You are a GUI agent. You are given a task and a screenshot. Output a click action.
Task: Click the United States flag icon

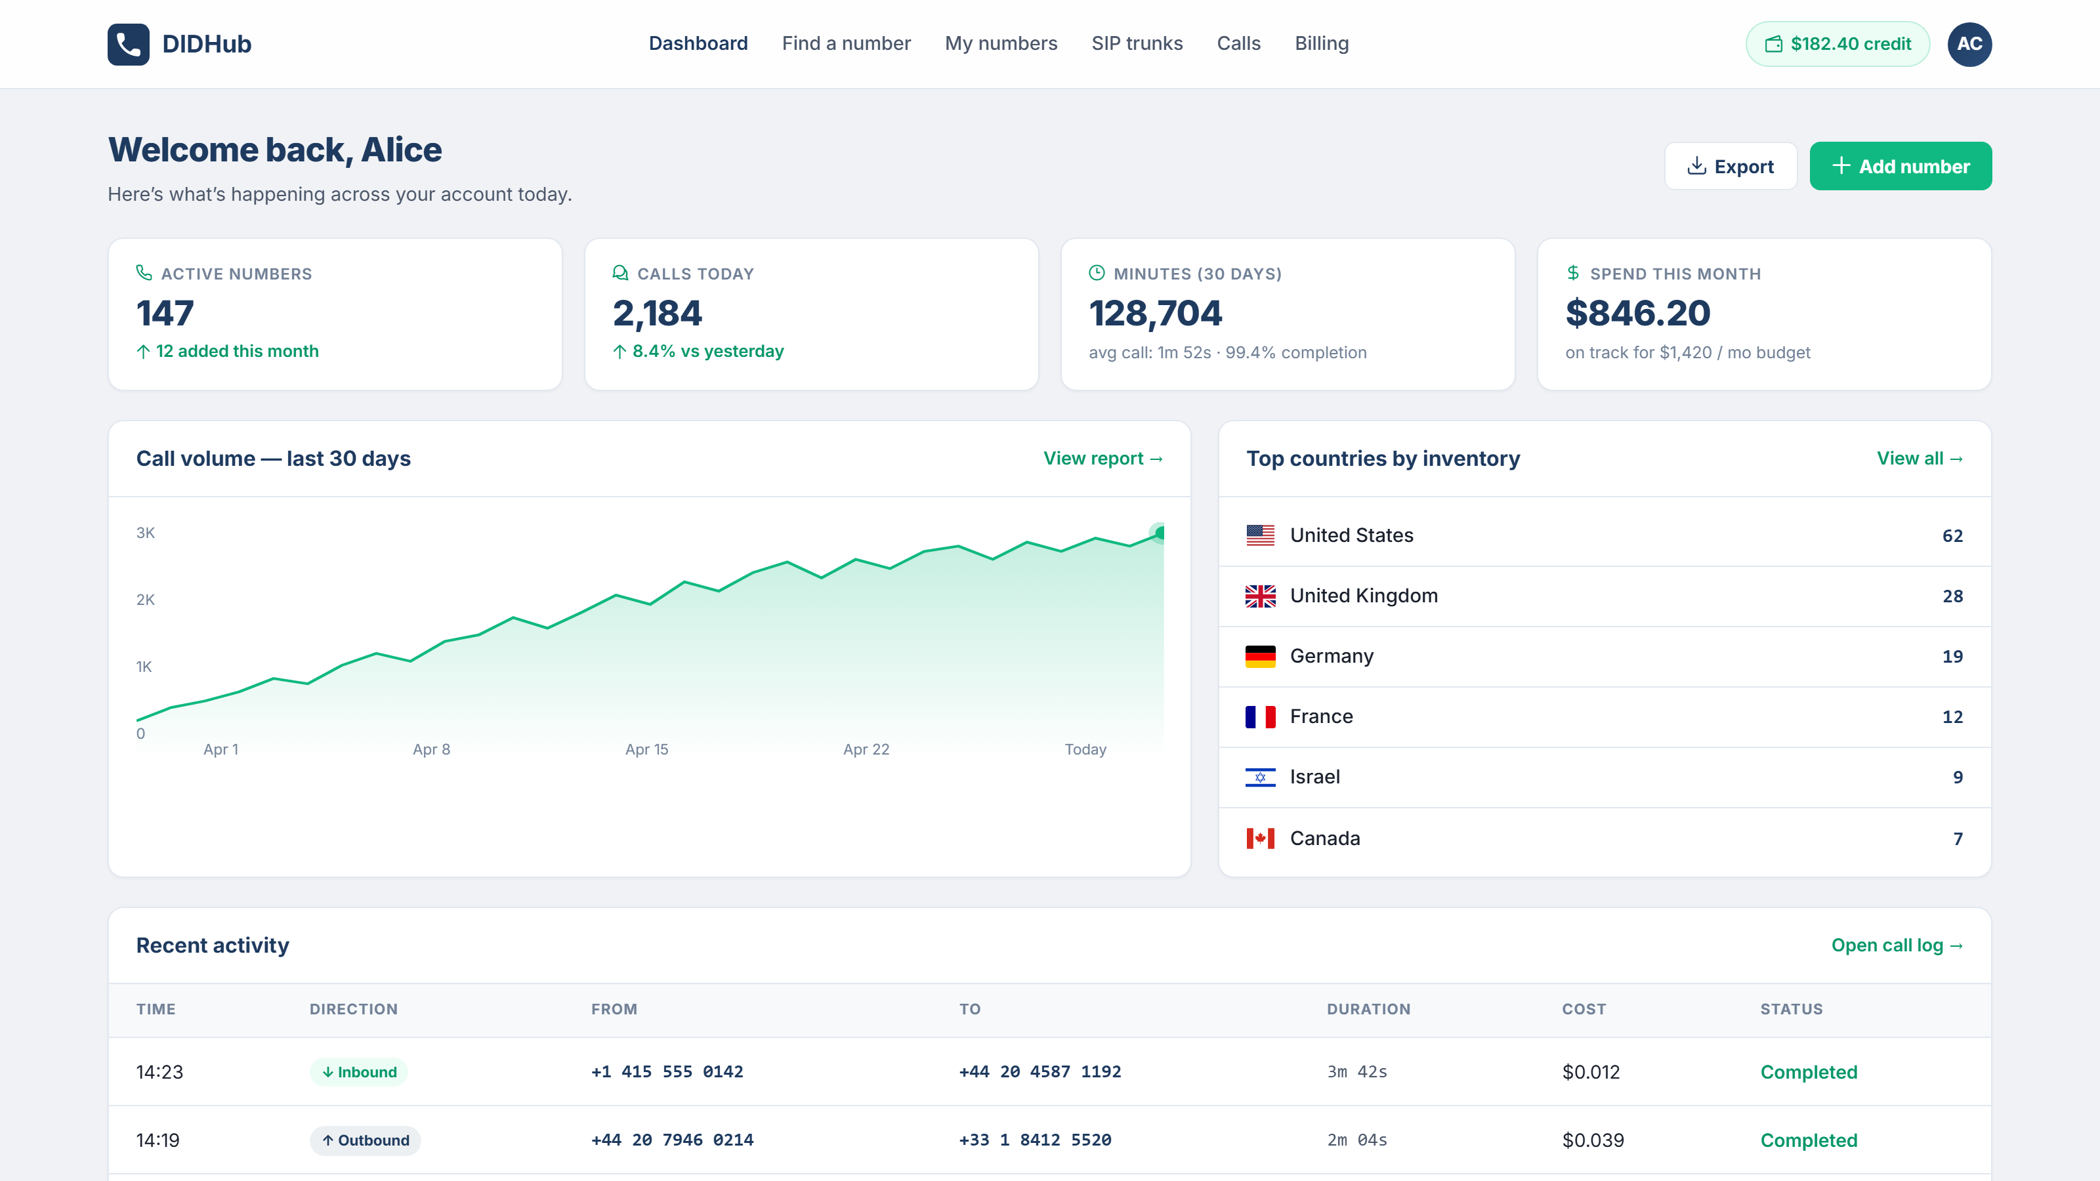[1259, 535]
